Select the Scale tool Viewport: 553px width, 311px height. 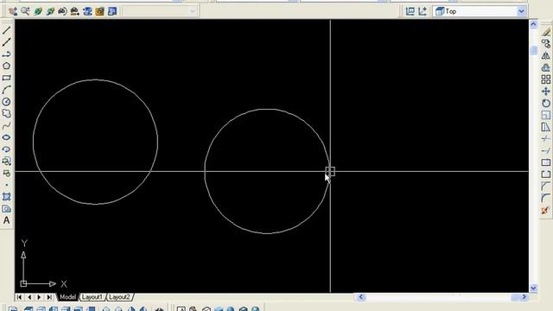(546, 115)
